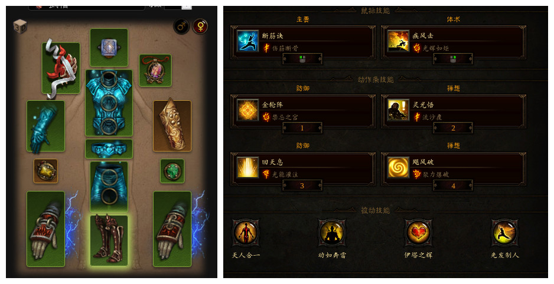The width and height of the screenshot is (554, 284).
Task: Select the 飓风破 skill slot
Action: click(x=454, y=169)
